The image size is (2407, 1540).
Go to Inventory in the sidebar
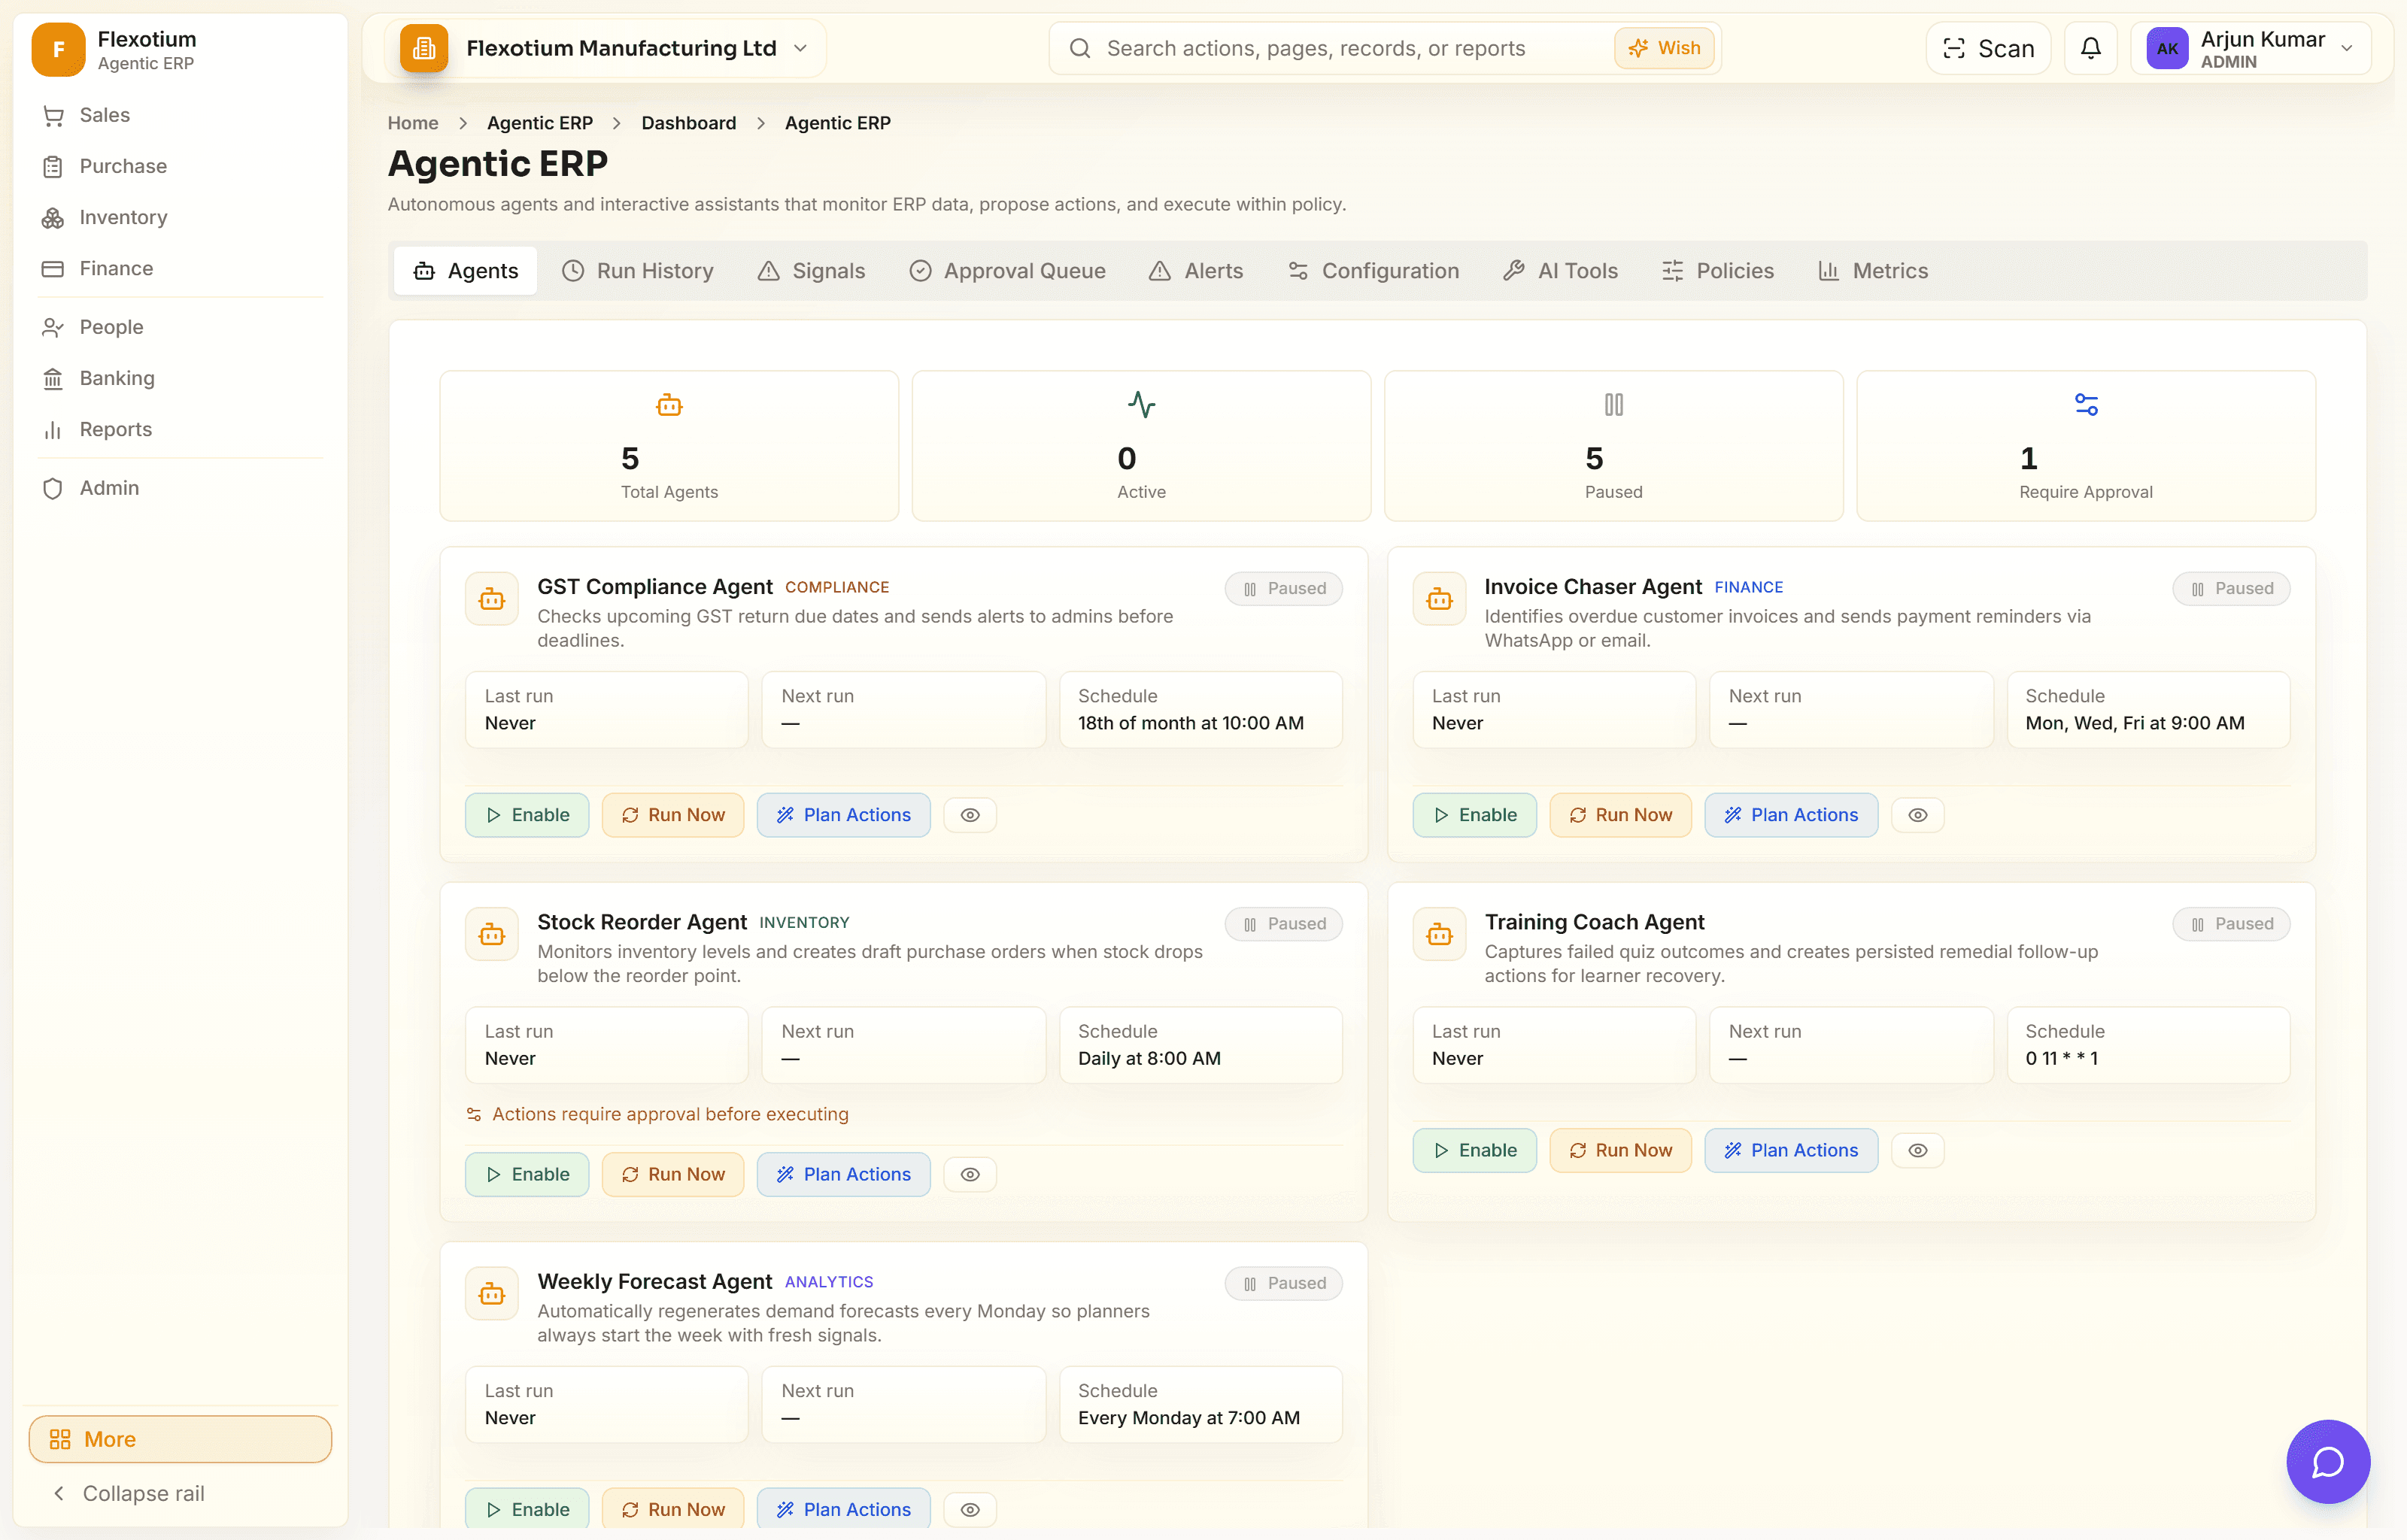coord(180,217)
